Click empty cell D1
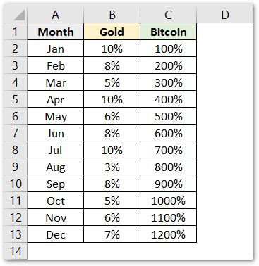 [x=224, y=32]
